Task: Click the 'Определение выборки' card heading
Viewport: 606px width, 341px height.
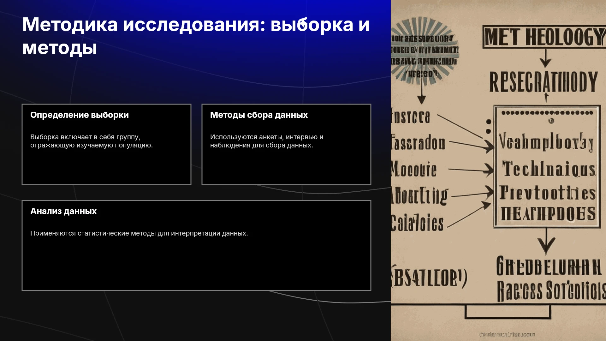Action: [80, 115]
